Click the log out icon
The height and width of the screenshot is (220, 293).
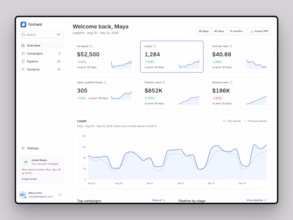60,195
